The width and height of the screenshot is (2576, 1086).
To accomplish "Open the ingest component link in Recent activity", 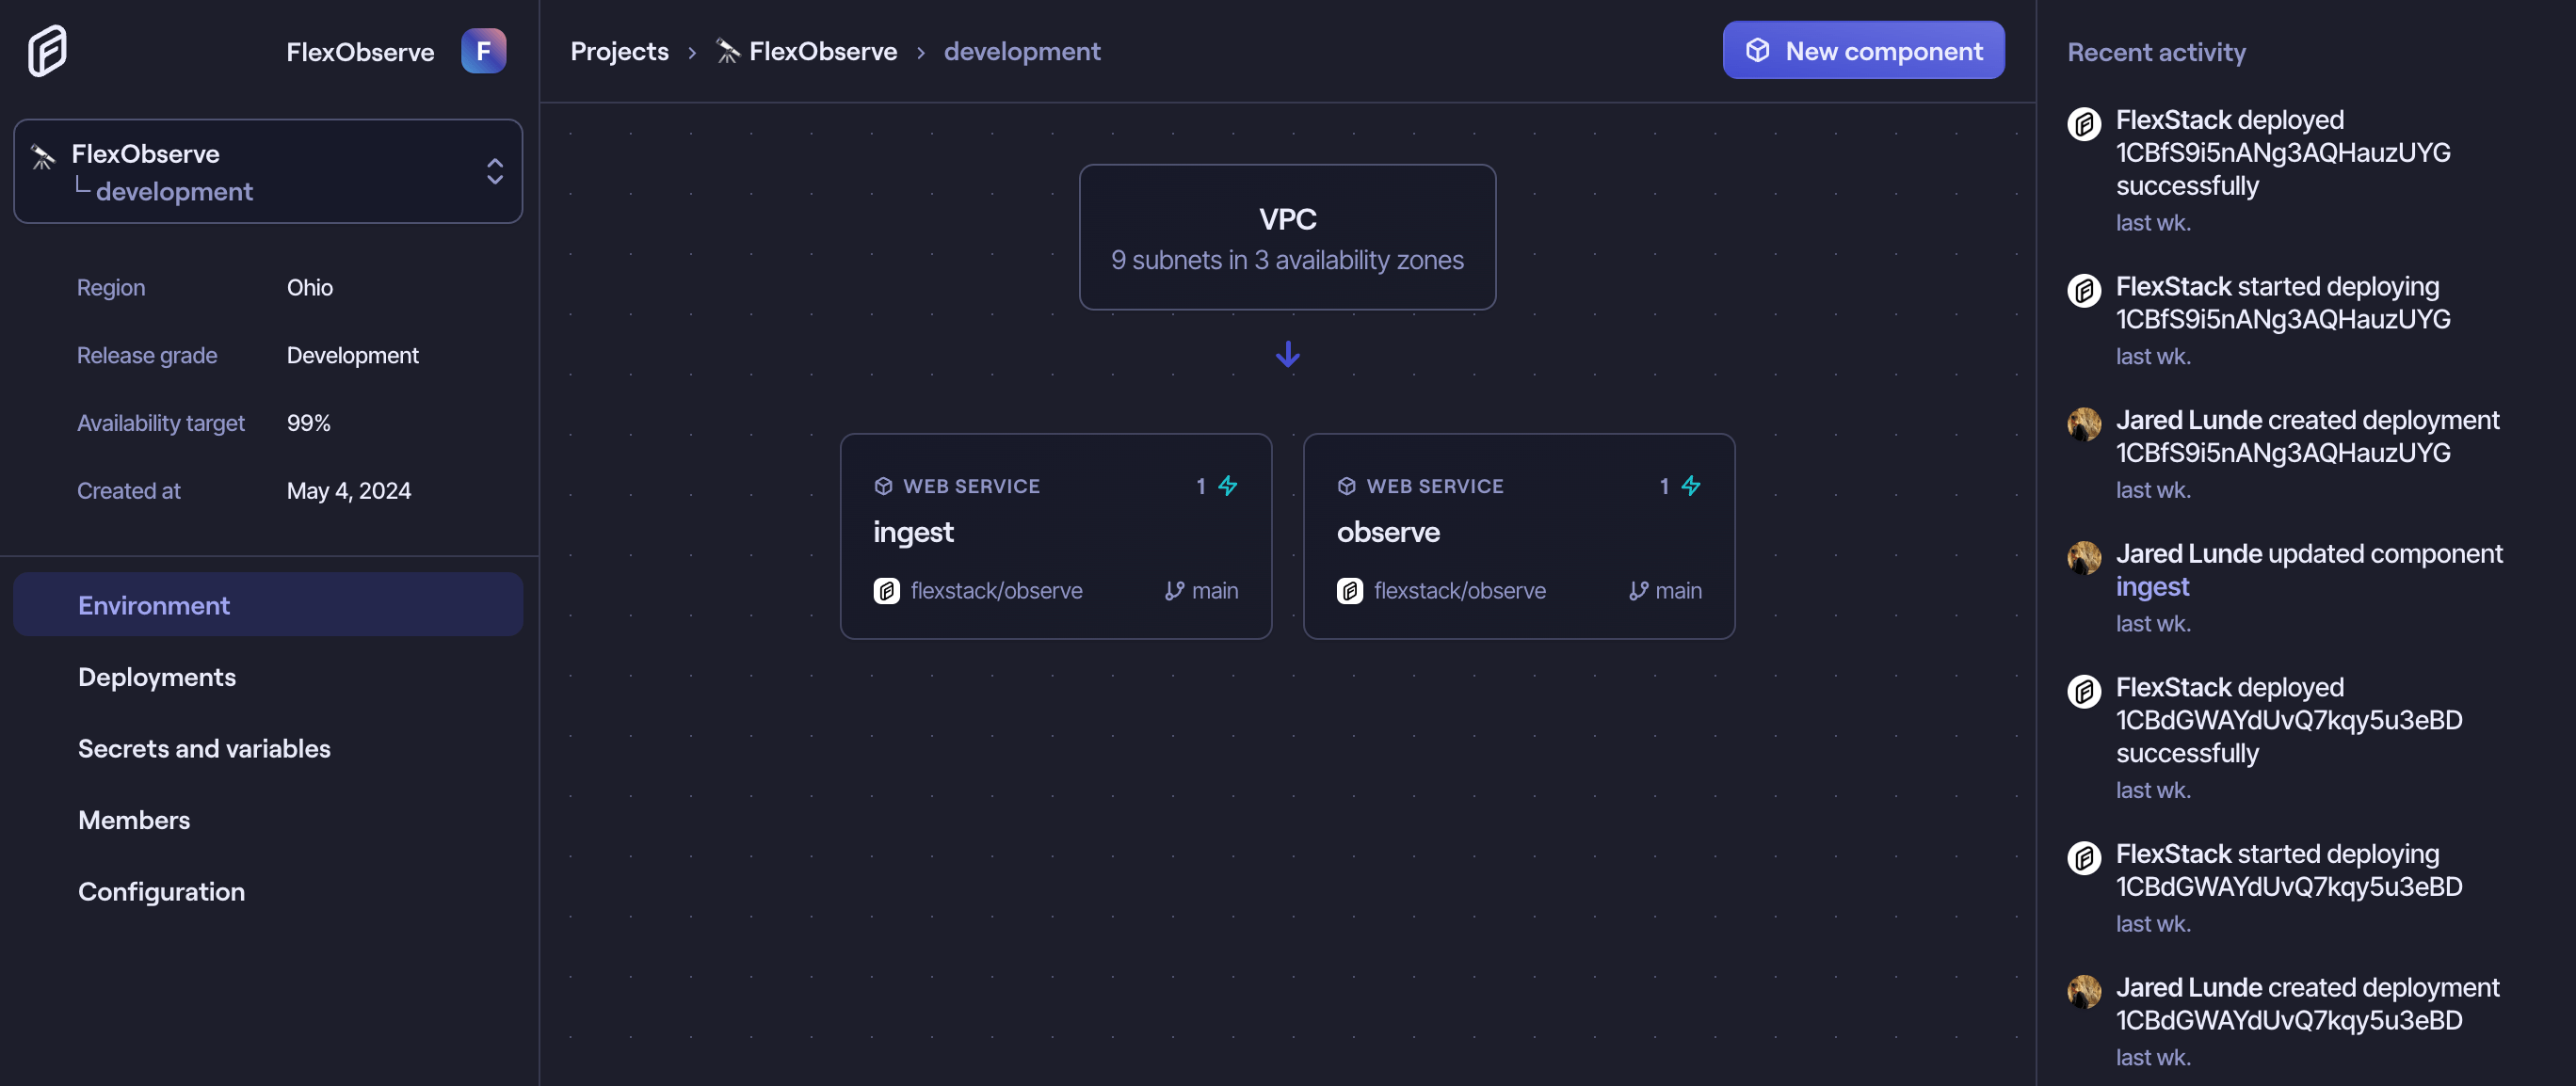I will 2151,586.
